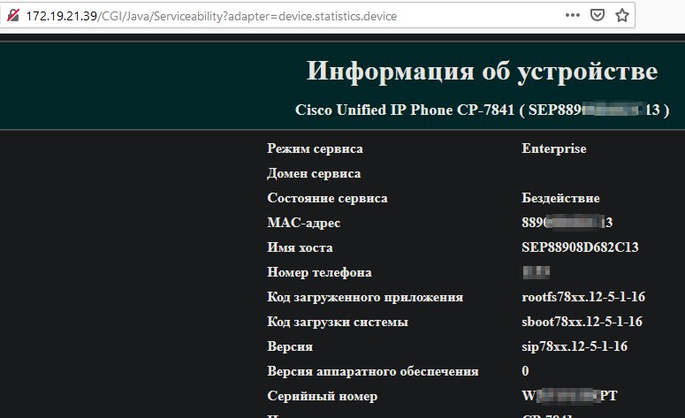
Task: Select the 'Версия аппаратного обеспечения' label
Action: click(373, 371)
